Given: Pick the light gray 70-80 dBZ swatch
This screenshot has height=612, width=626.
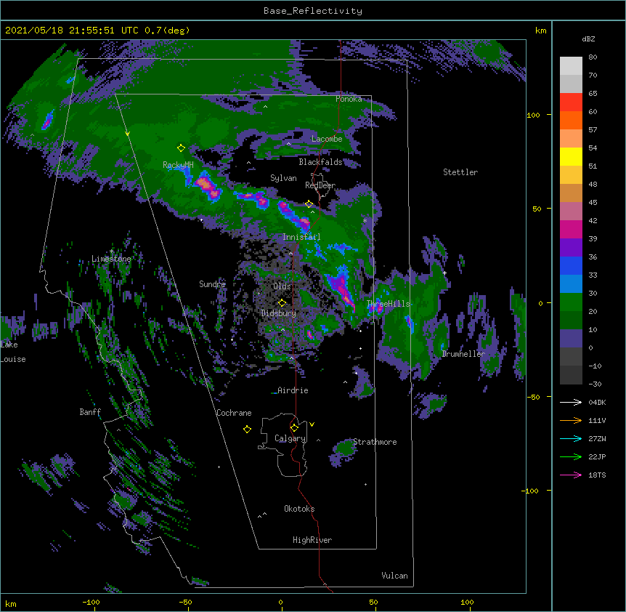Looking at the screenshot, I should point(571,66).
